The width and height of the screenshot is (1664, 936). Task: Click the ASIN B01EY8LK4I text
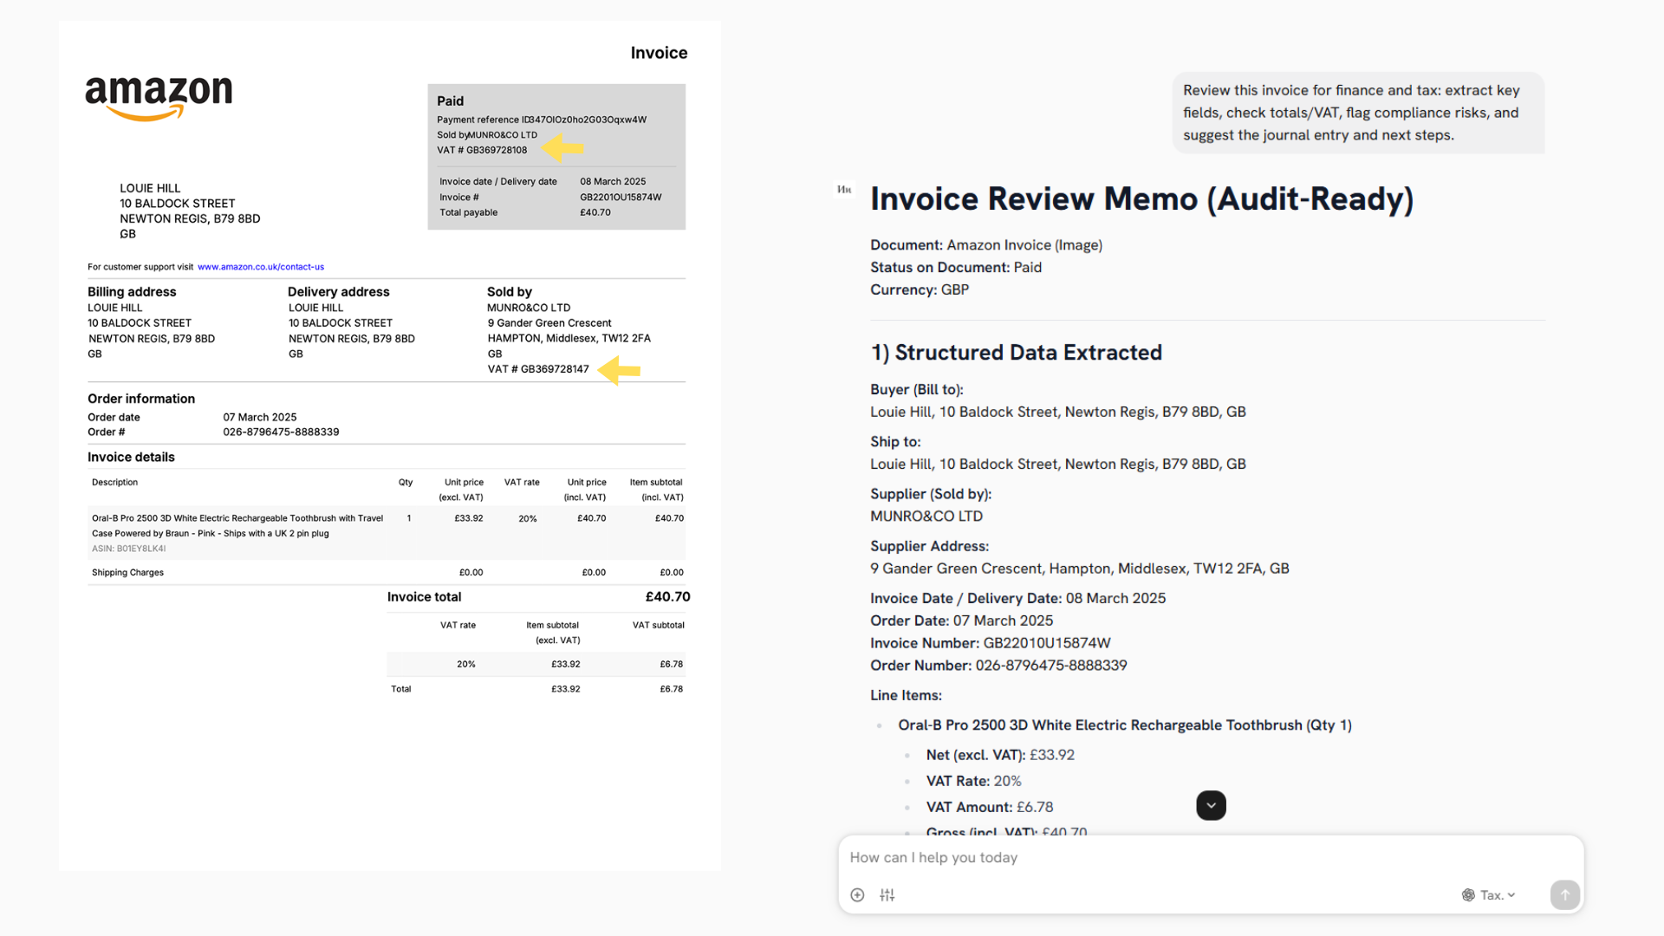(x=128, y=549)
